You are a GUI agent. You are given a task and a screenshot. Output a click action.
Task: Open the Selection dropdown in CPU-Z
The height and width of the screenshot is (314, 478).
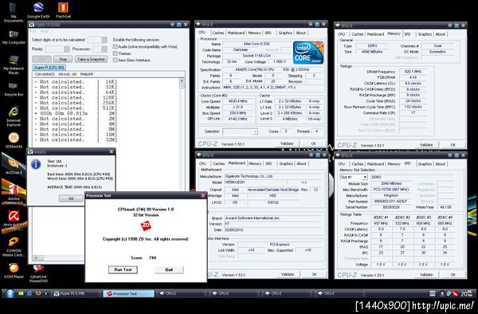255,131
